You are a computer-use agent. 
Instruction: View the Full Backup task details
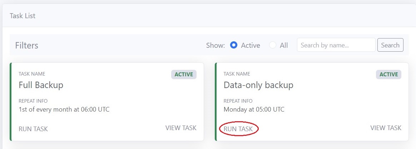181,128
